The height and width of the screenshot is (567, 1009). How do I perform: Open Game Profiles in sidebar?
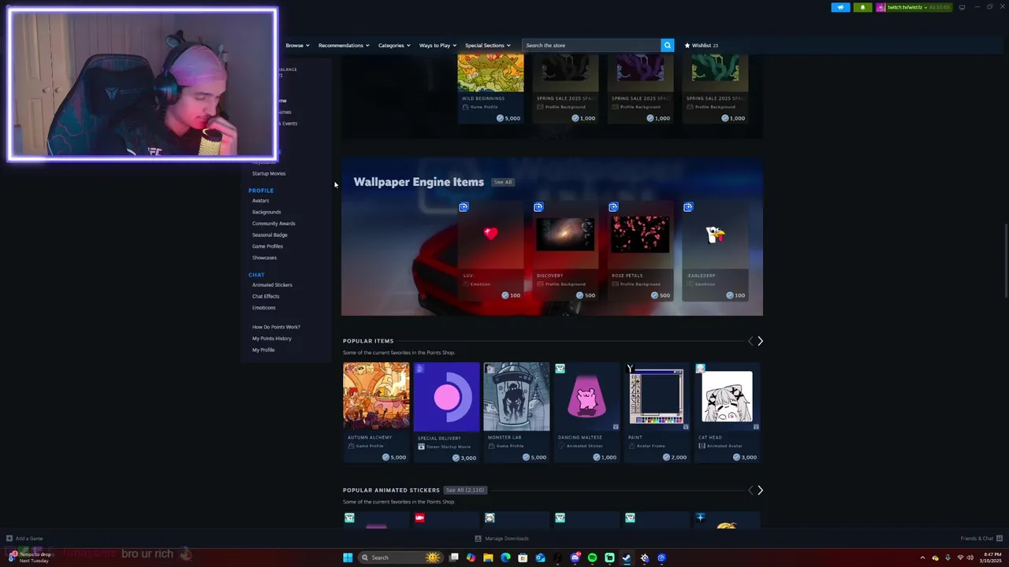tap(267, 246)
